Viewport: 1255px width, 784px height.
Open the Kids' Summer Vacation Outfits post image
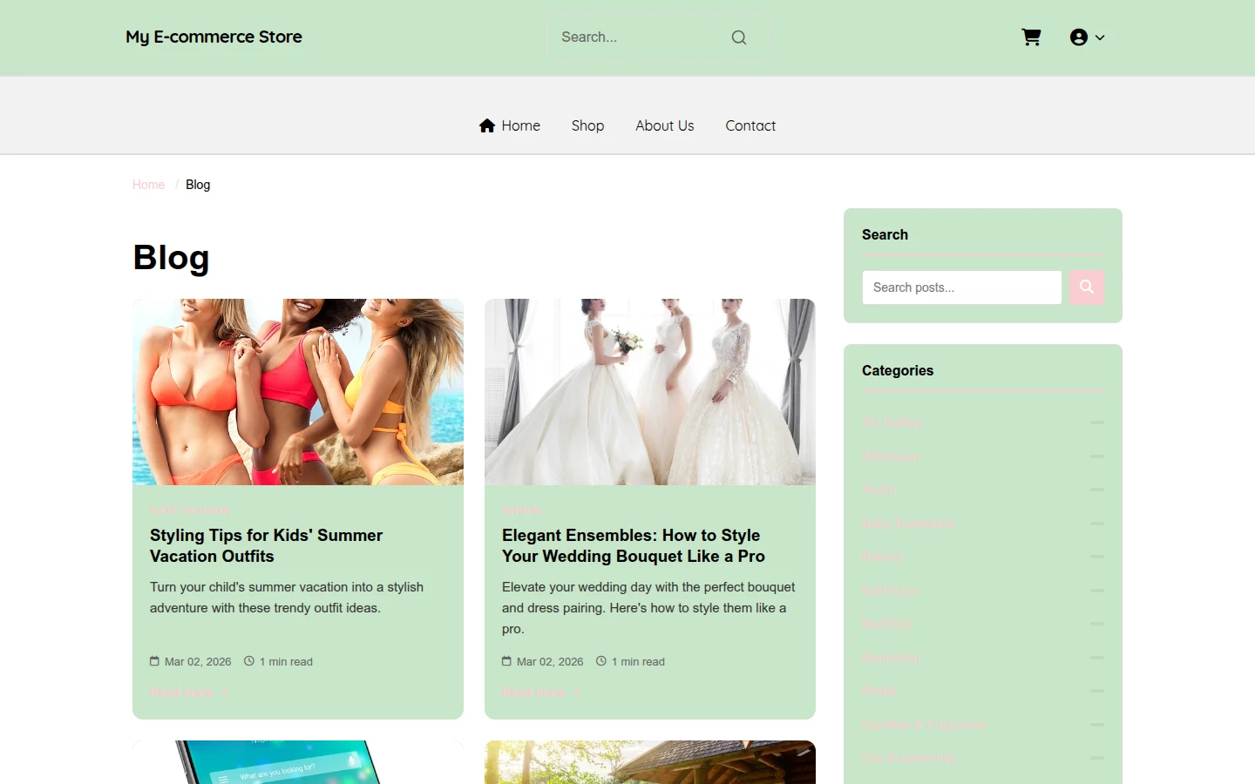298,392
